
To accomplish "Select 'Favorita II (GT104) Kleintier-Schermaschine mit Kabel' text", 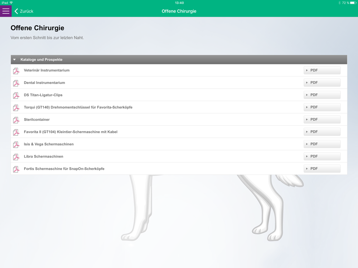I will tap(71, 132).
